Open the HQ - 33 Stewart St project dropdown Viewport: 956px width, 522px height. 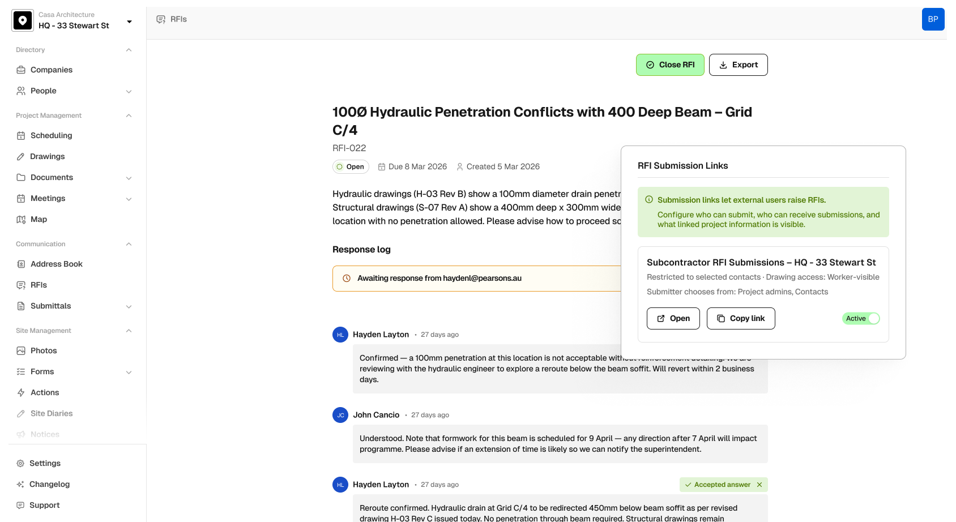point(129,22)
